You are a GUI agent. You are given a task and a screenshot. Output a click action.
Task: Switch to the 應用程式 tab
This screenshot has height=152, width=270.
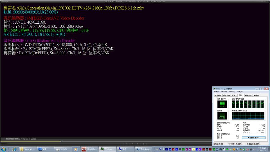pyautogui.click(x=218, y=95)
